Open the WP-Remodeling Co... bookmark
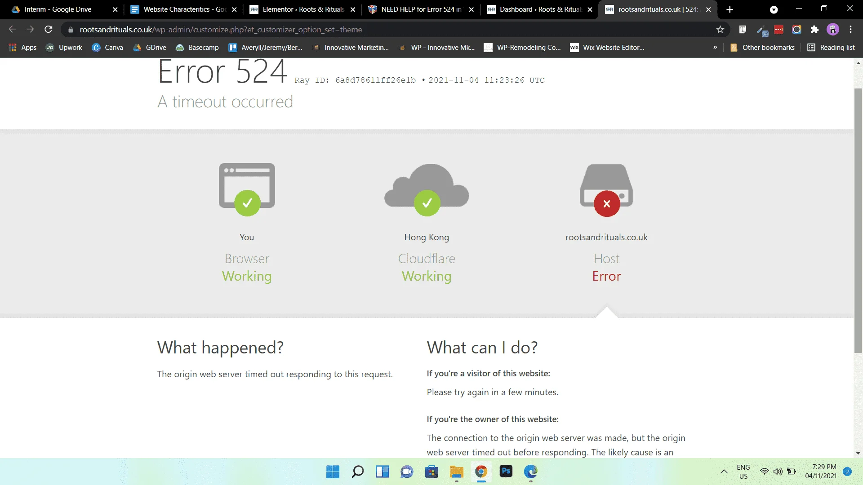The height and width of the screenshot is (485, 863). [x=522, y=47]
